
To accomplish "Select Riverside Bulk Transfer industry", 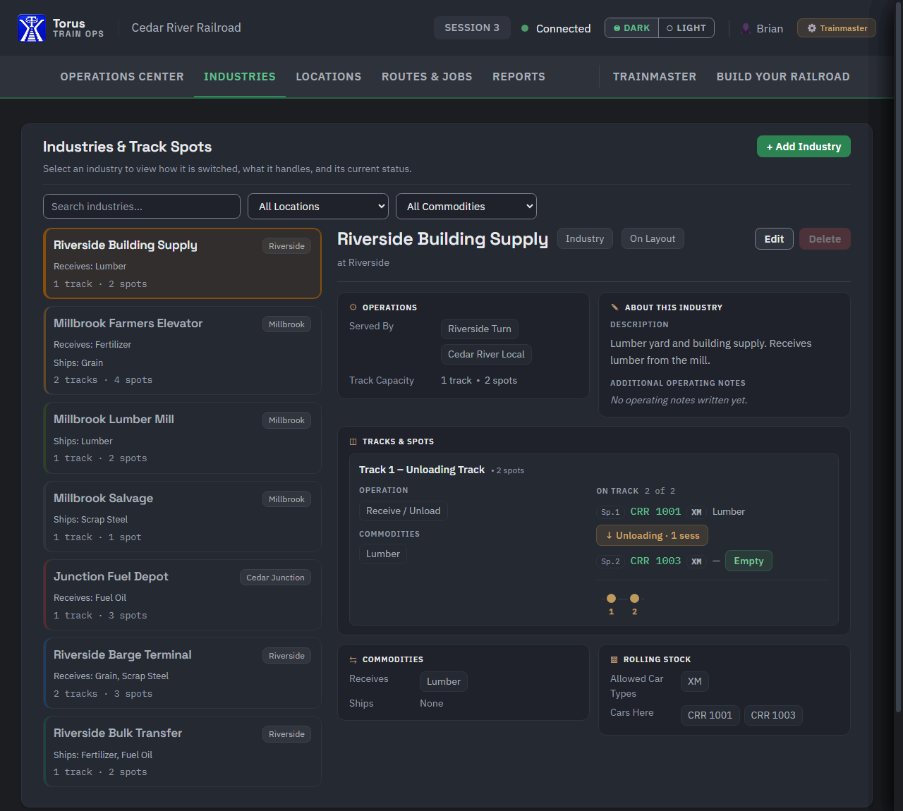I will [182, 752].
